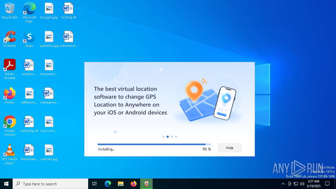Open Firefox from the taskbar

click(x=134, y=184)
